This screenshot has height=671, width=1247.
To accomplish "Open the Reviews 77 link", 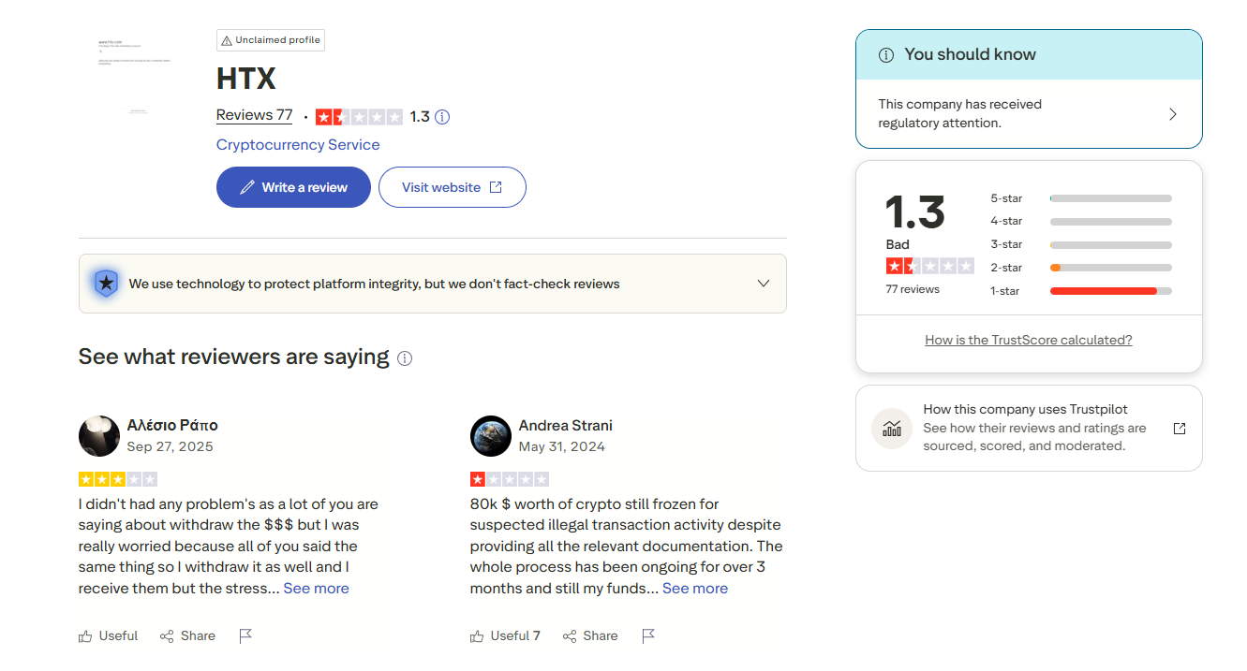I will click(254, 115).
